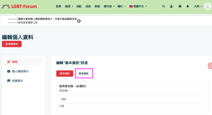Expand the 論壇 dropdown menu
The image size is (212, 115).
(x=69, y=6)
